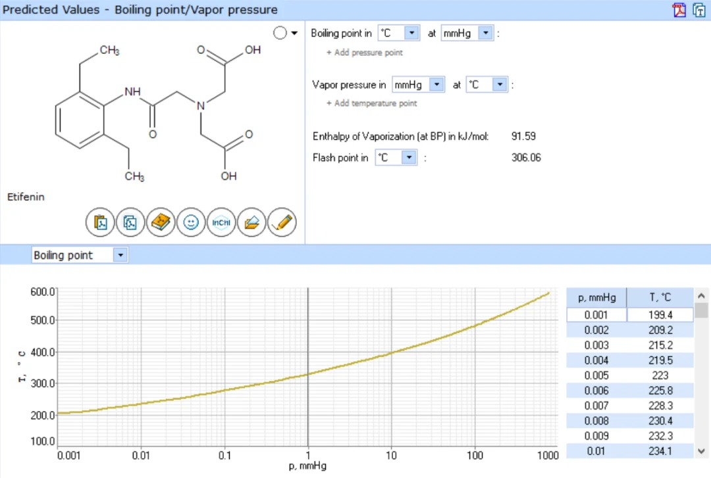The image size is (711, 478).
Task: Select the 209.2 temperature cell
Action: coord(660,330)
